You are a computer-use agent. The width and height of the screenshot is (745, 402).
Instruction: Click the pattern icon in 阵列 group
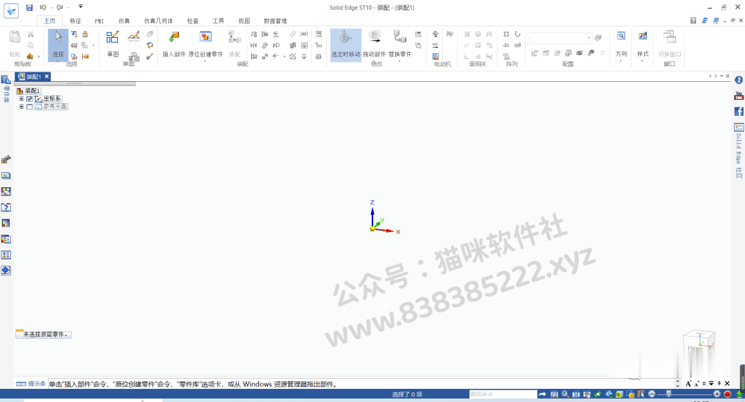pyautogui.click(x=506, y=34)
